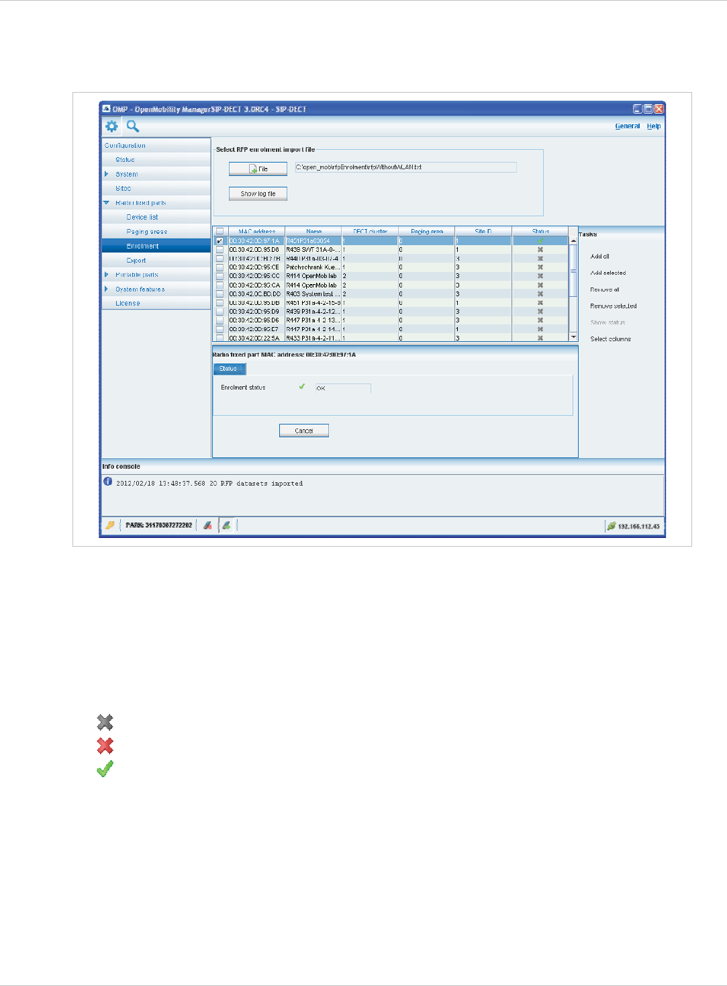
Task: Open the magnifier monitoring mode icon
Action: click(132, 126)
